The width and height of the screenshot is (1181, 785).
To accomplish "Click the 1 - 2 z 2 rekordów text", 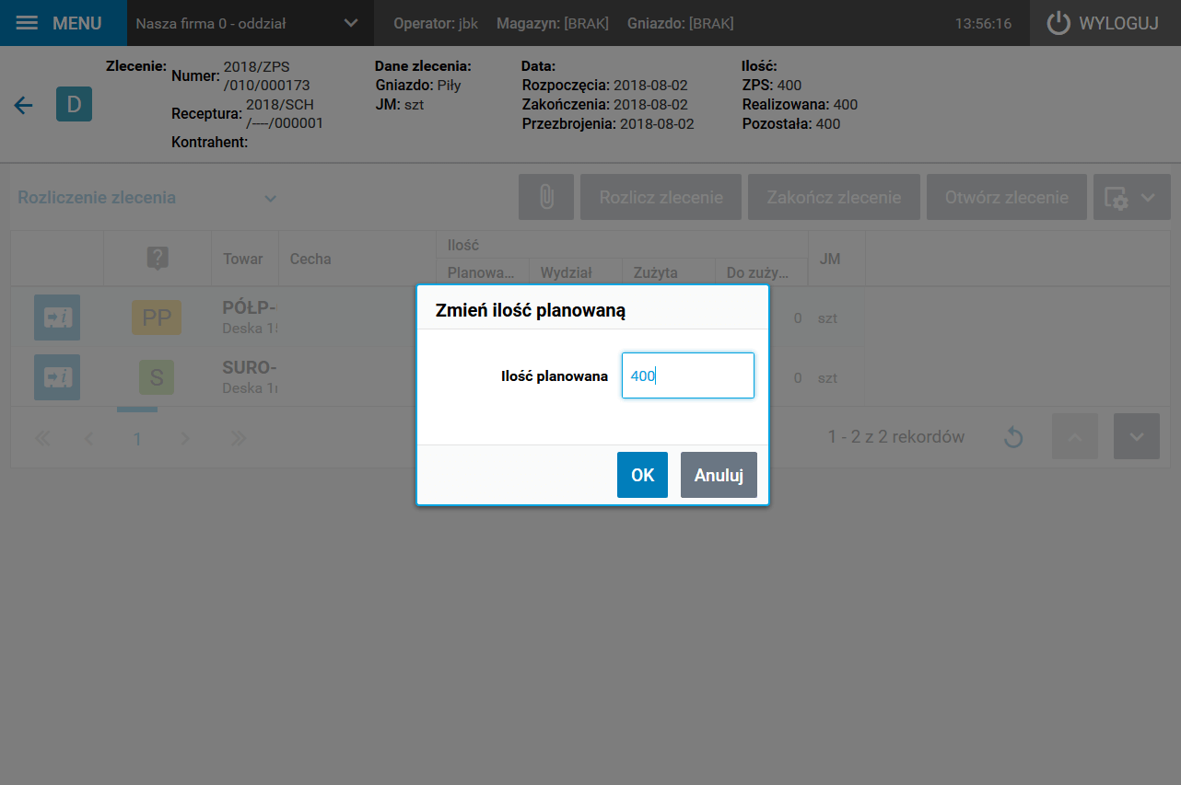I will point(896,437).
